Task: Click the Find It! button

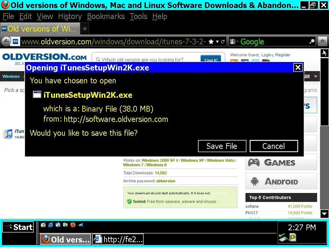Action: click(x=211, y=59)
